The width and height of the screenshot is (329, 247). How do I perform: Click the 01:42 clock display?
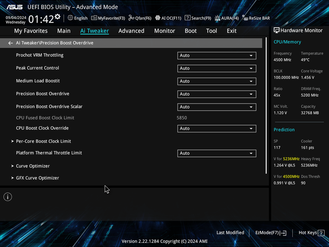[41, 19]
